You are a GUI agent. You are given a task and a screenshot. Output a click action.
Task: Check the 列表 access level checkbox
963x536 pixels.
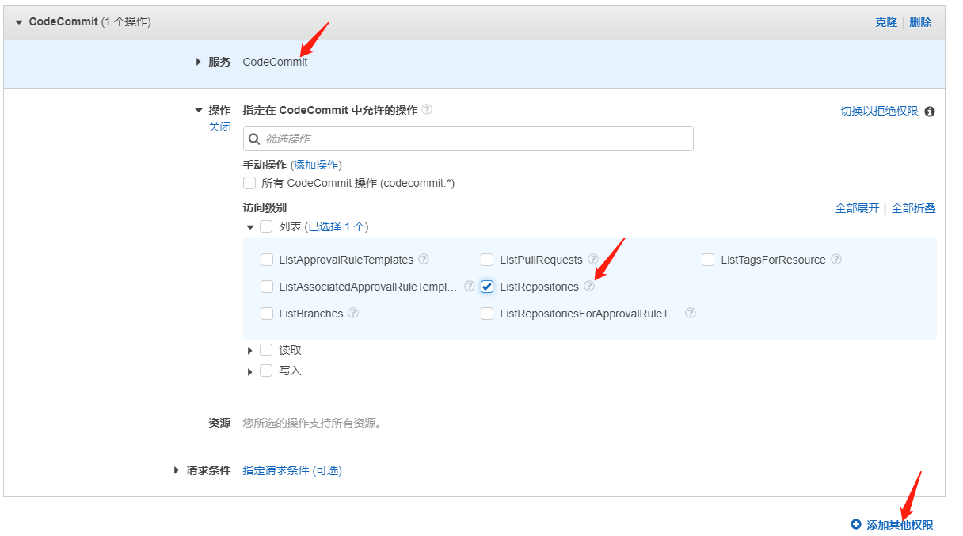tap(266, 226)
